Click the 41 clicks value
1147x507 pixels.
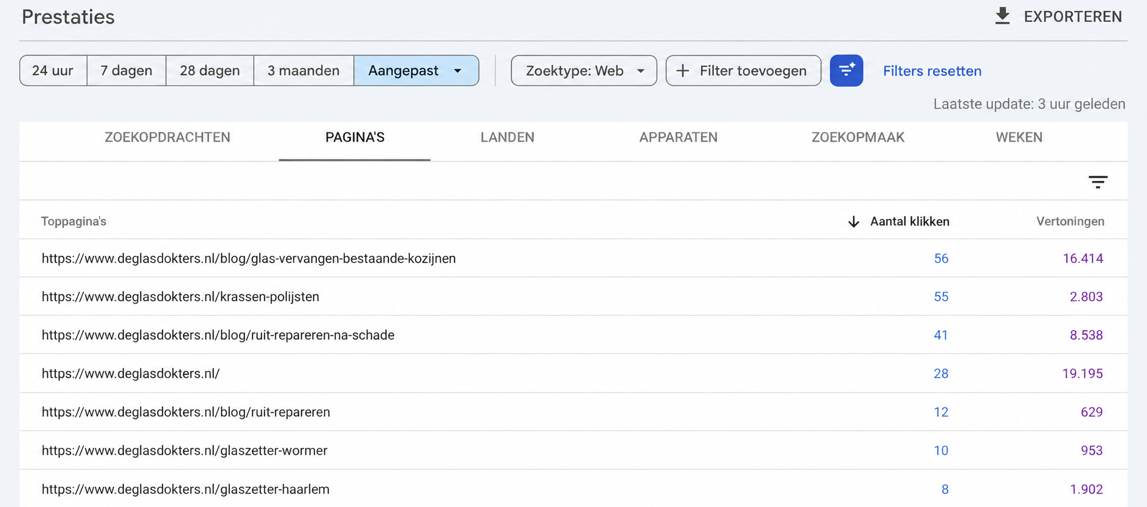pos(941,335)
